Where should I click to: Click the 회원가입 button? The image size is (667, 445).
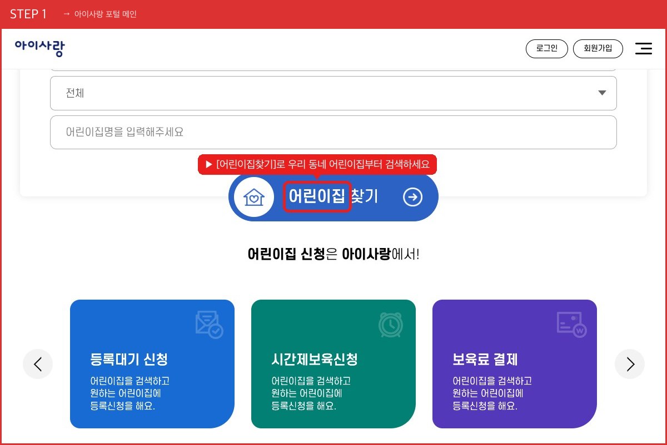(598, 48)
